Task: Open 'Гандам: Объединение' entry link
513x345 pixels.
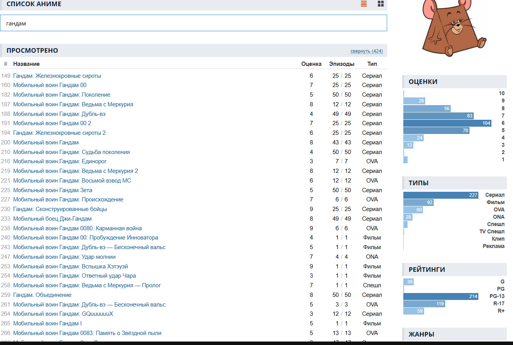Action: click(x=42, y=295)
